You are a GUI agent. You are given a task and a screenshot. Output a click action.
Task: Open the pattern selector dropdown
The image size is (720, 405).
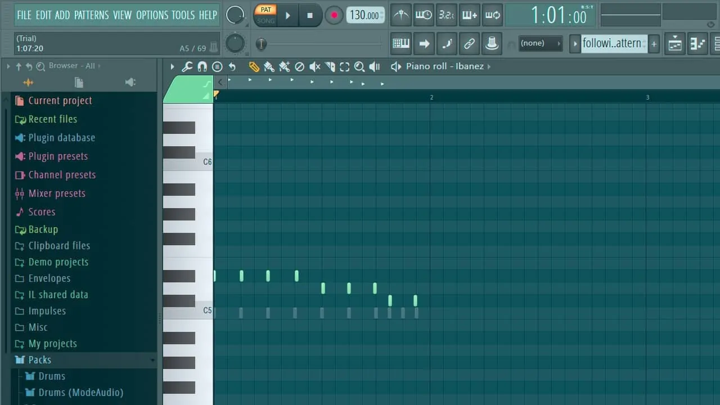pos(614,43)
